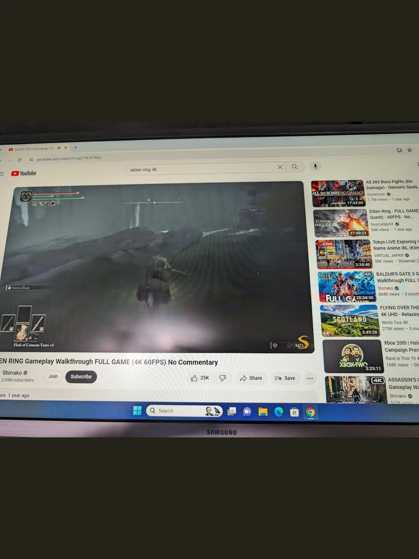The width and height of the screenshot is (419, 559).
Task: Dislike the video with thumbs down
Action: [x=223, y=378]
